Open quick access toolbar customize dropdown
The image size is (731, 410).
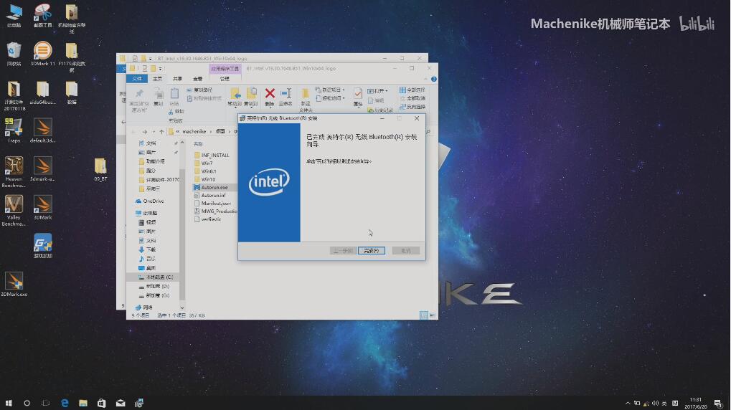point(161,69)
